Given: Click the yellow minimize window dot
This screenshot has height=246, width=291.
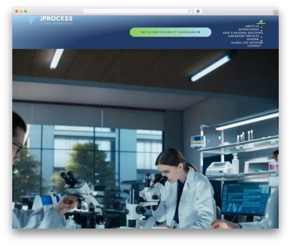Looking at the screenshot, I should pyautogui.click(x=21, y=11).
